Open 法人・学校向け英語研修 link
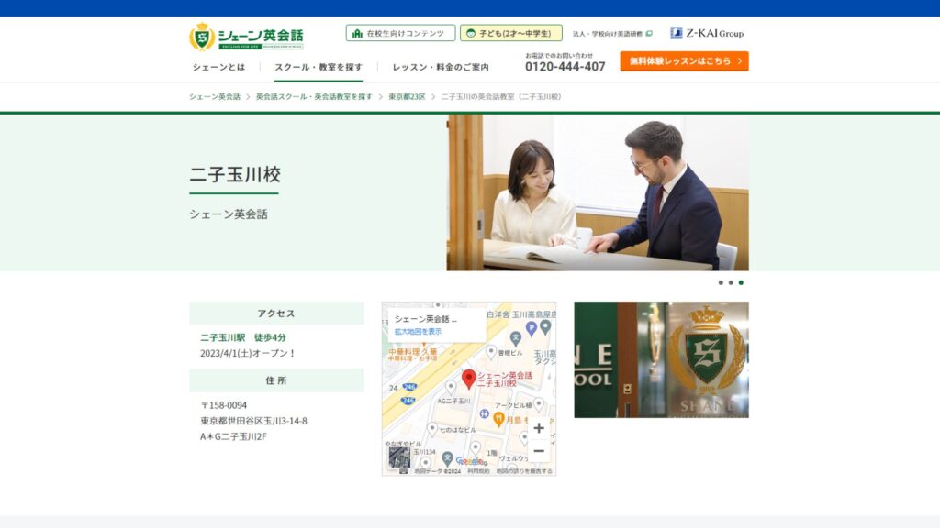The width and height of the screenshot is (940, 528). [x=612, y=34]
